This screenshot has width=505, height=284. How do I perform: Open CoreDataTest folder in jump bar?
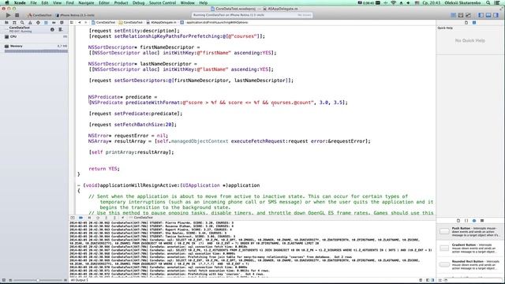click(x=131, y=23)
